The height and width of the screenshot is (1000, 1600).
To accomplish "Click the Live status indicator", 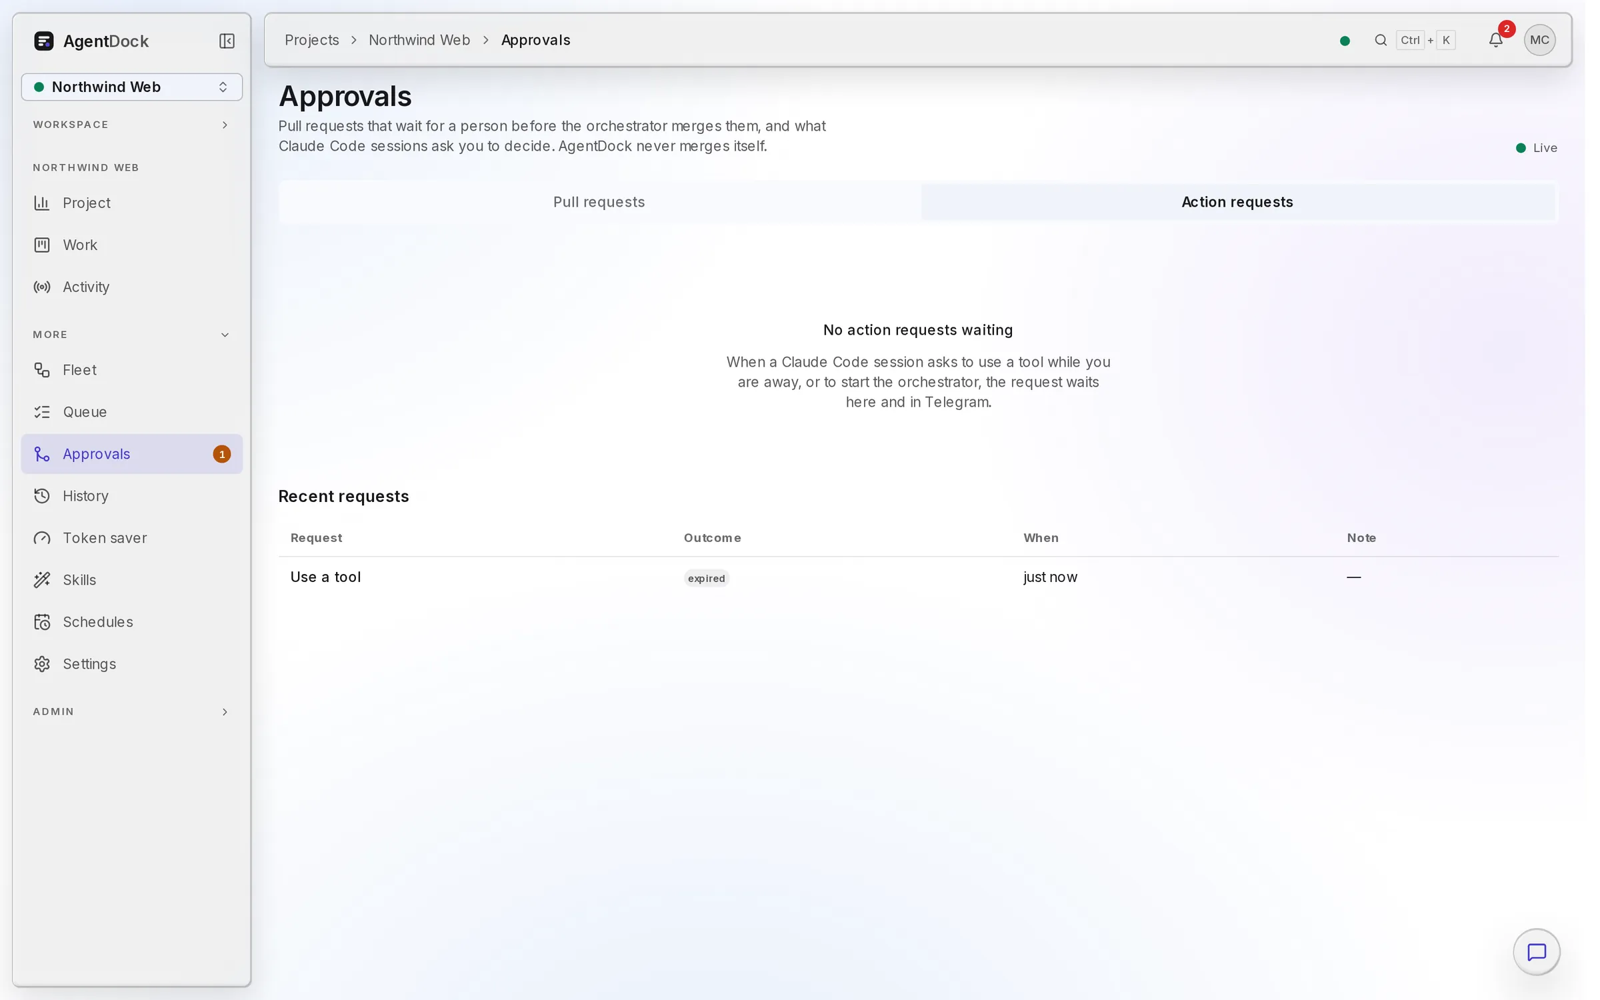I will click(x=1536, y=148).
